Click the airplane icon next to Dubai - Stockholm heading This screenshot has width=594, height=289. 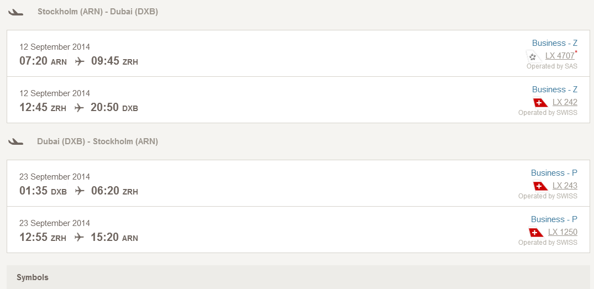pyautogui.click(x=15, y=141)
